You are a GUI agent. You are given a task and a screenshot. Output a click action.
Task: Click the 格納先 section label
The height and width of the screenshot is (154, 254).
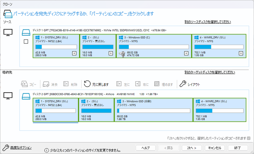click(7, 72)
